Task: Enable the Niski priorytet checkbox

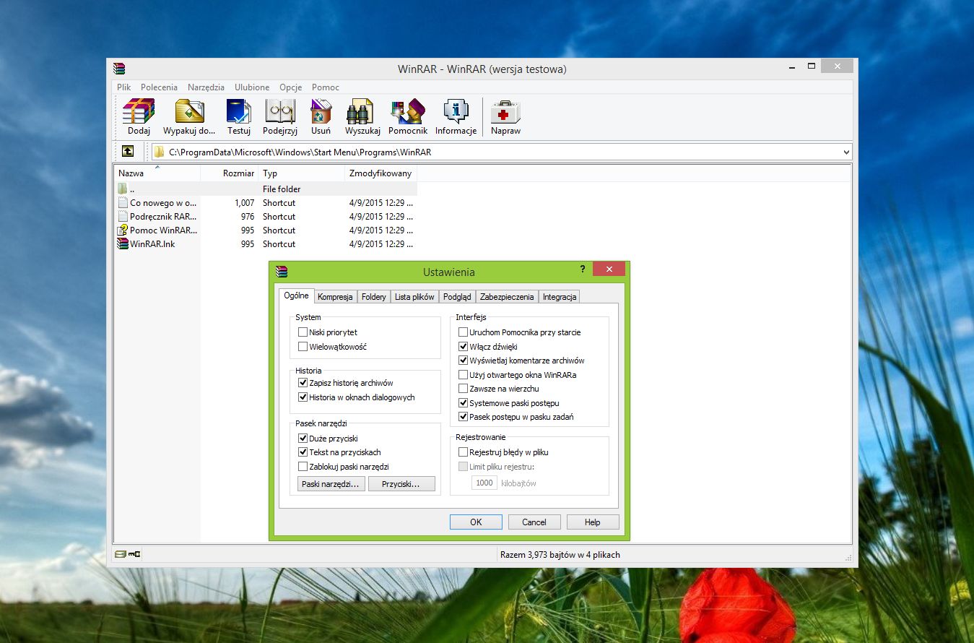Action: pos(303,332)
